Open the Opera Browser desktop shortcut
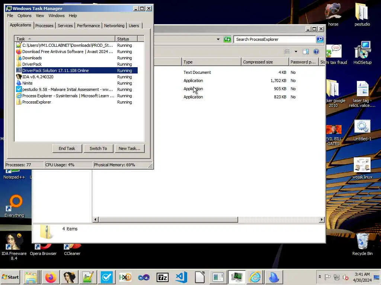381x285 pixels. click(x=43, y=250)
